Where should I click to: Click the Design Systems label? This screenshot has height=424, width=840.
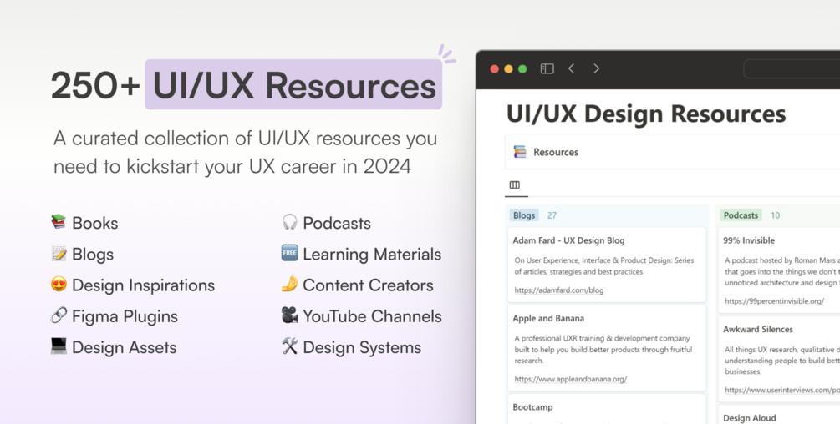pyautogui.click(x=362, y=347)
